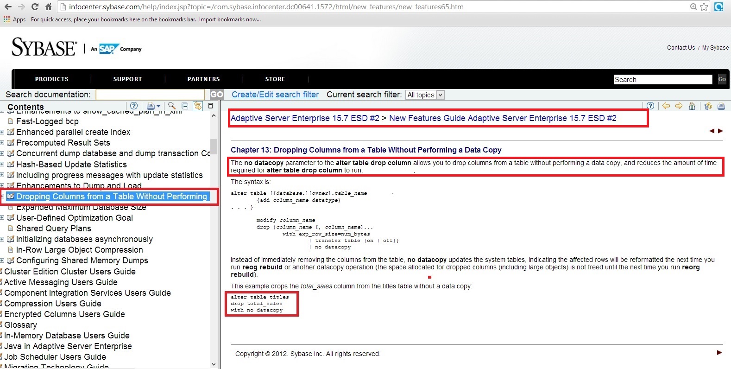
Task: Open the All topics search filter dropdown
Action: tap(425, 95)
